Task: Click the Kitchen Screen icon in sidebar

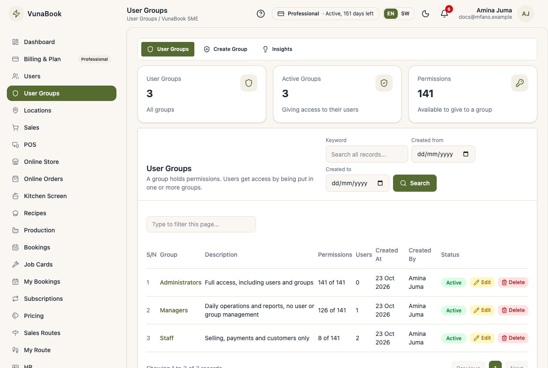Action: [x=15, y=196]
